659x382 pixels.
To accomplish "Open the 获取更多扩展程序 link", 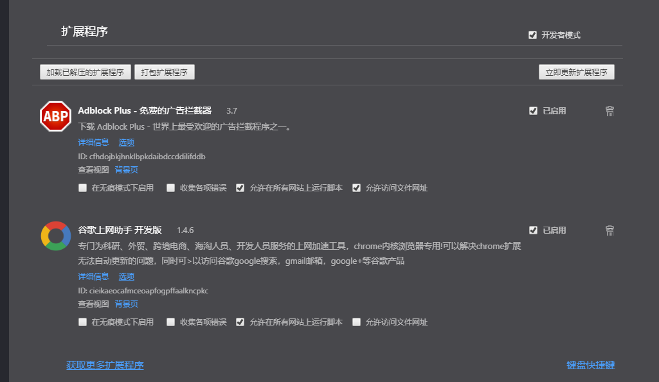I will (x=105, y=365).
